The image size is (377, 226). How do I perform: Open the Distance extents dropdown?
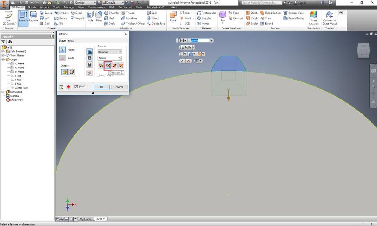[x=110, y=52]
